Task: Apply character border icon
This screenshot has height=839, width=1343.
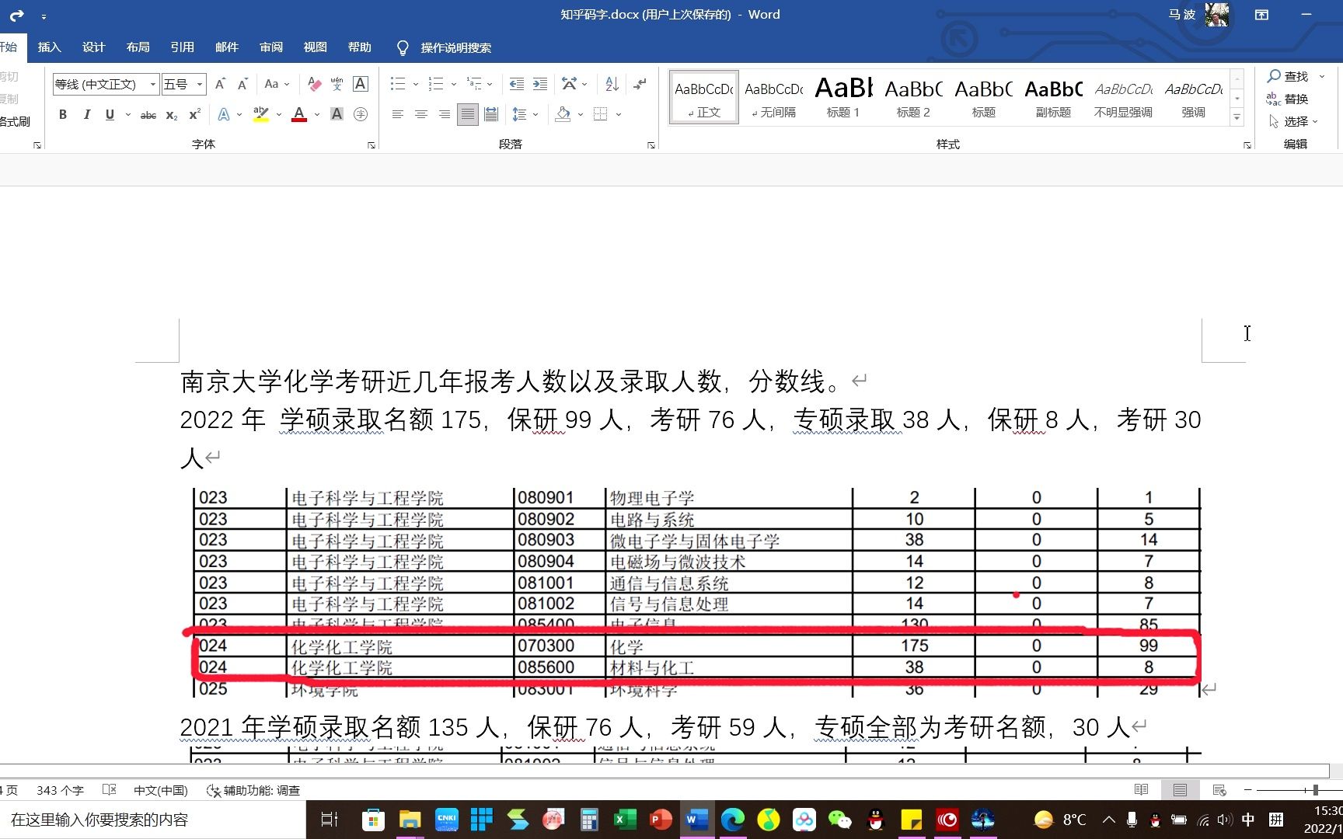Action: (x=361, y=84)
